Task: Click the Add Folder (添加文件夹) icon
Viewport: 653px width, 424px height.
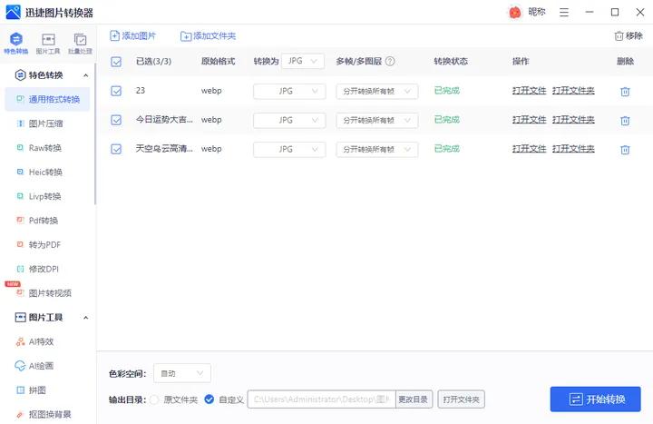Action: (186, 35)
